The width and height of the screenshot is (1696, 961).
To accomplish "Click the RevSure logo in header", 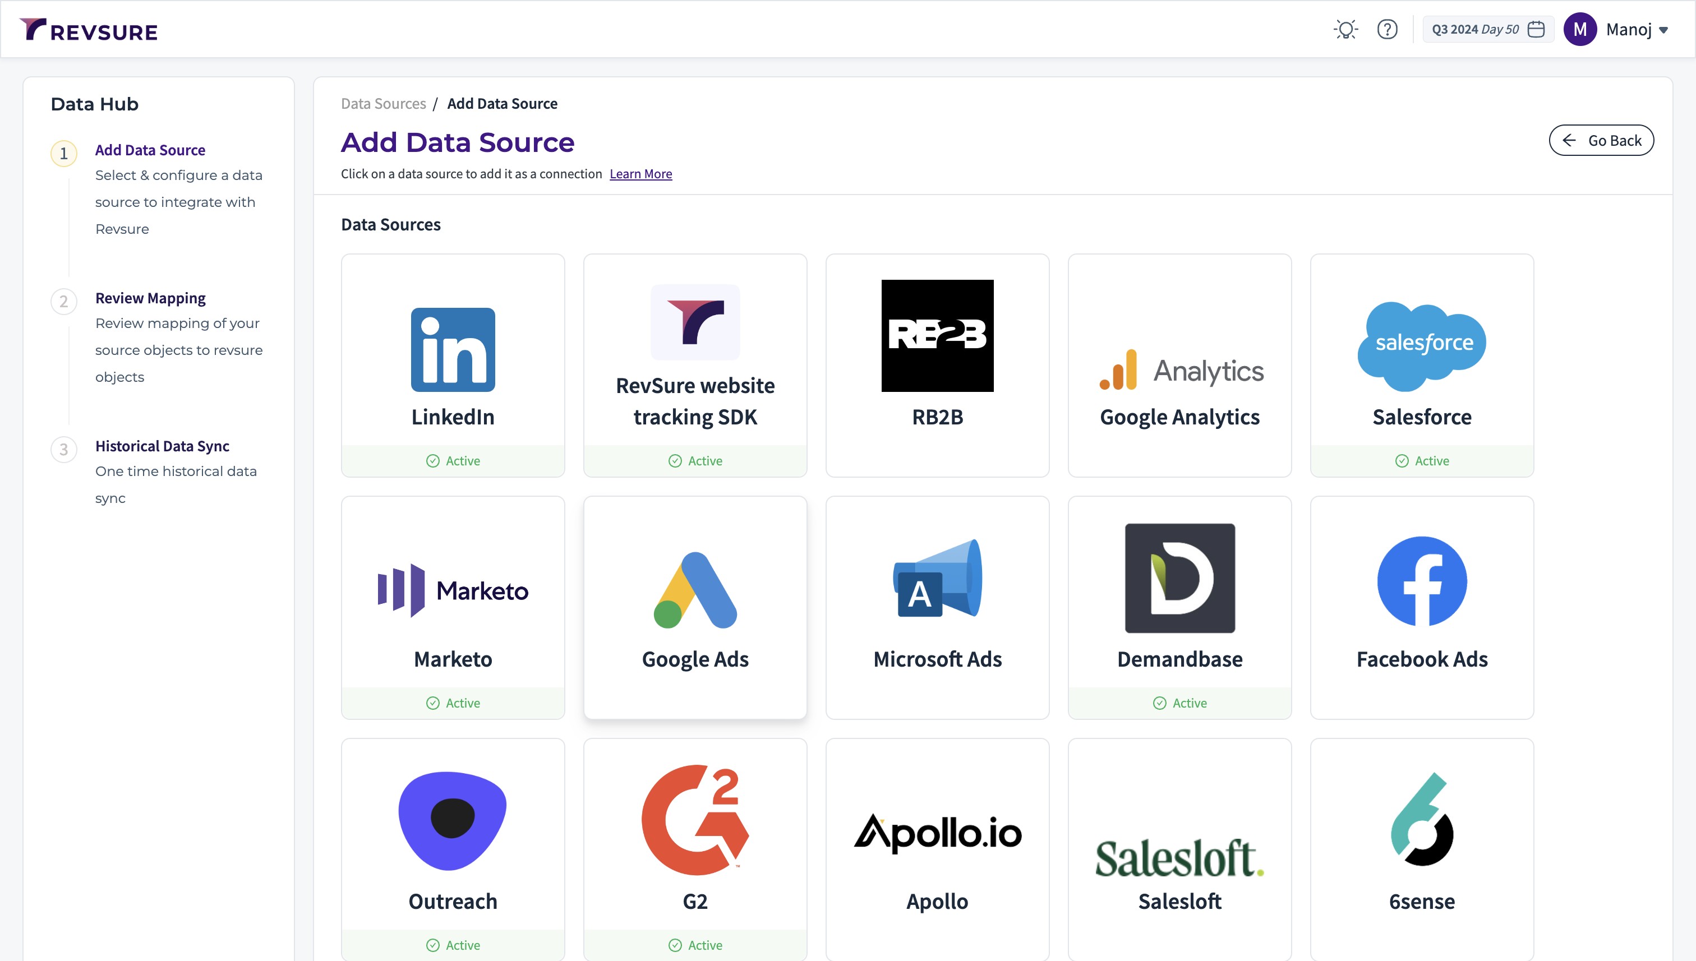I will click(89, 30).
